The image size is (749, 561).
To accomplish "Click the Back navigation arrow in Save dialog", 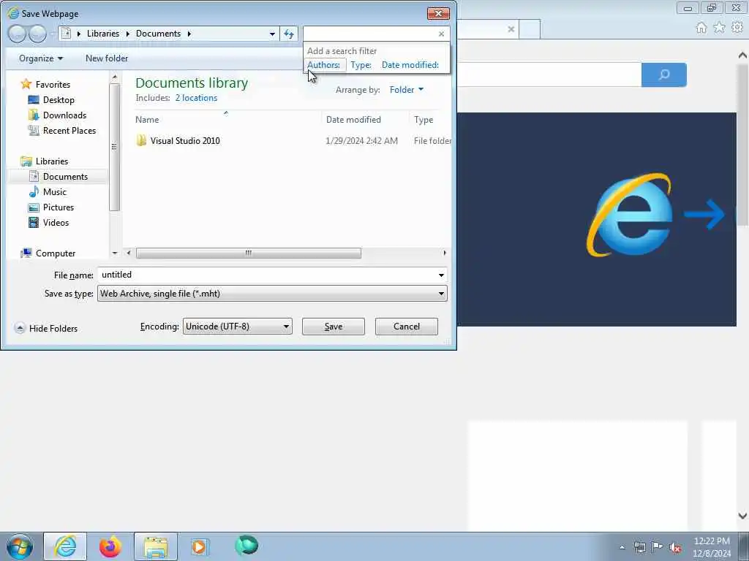I will click(17, 34).
